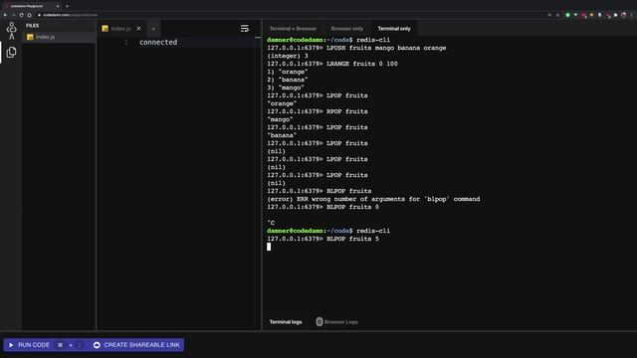Open the file explorer icon in sidebar
The width and height of the screenshot is (637, 358).
pos(11,52)
